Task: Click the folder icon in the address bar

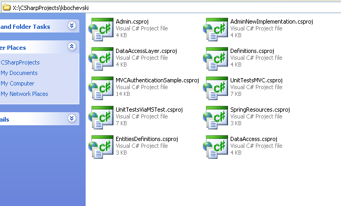Action: click(6, 7)
